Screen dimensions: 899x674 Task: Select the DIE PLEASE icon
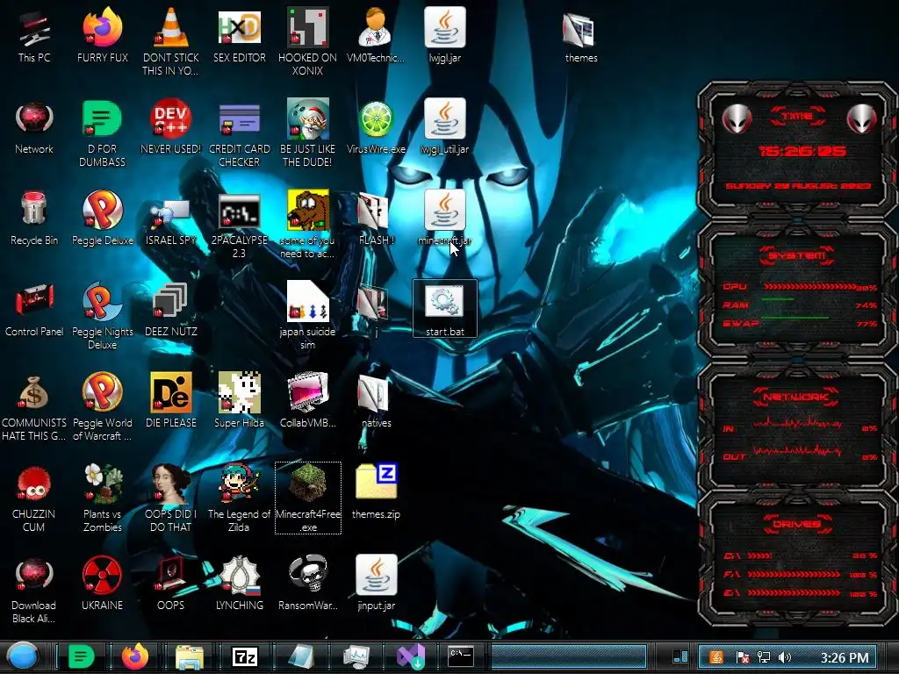171,392
